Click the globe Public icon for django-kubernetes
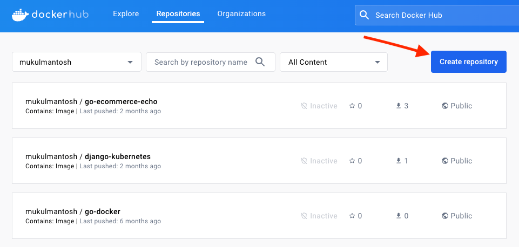Viewport: 519px width, 247px height. tap(445, 161)
